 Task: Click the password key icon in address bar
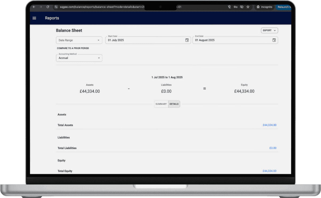235,7
